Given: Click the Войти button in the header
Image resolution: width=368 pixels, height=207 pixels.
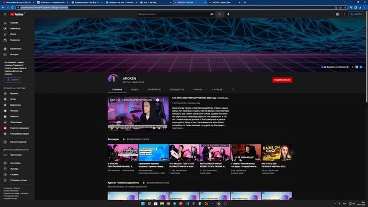Looking at the screenshot, I should point(356,14).
